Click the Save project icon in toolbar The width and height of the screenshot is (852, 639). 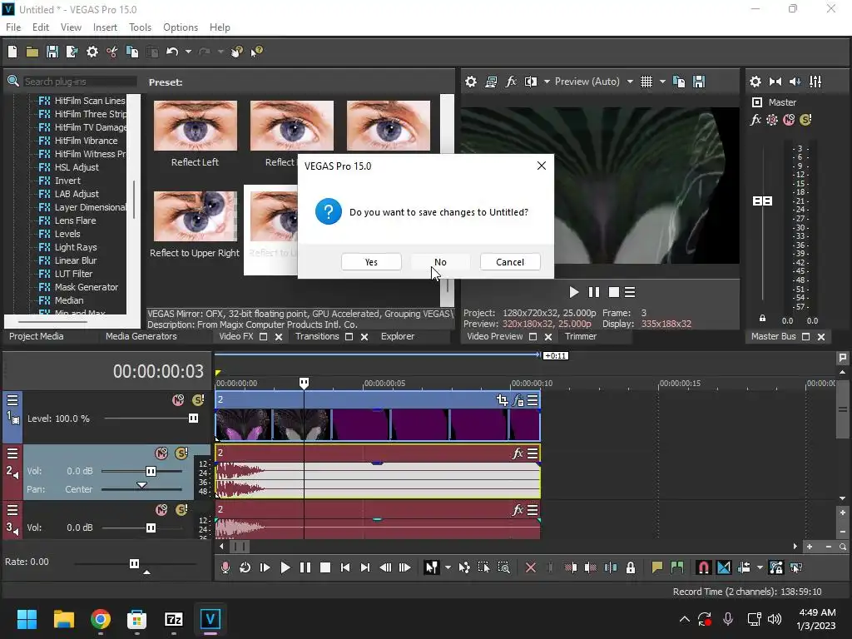pyautogui.click(x=52, y=52)
